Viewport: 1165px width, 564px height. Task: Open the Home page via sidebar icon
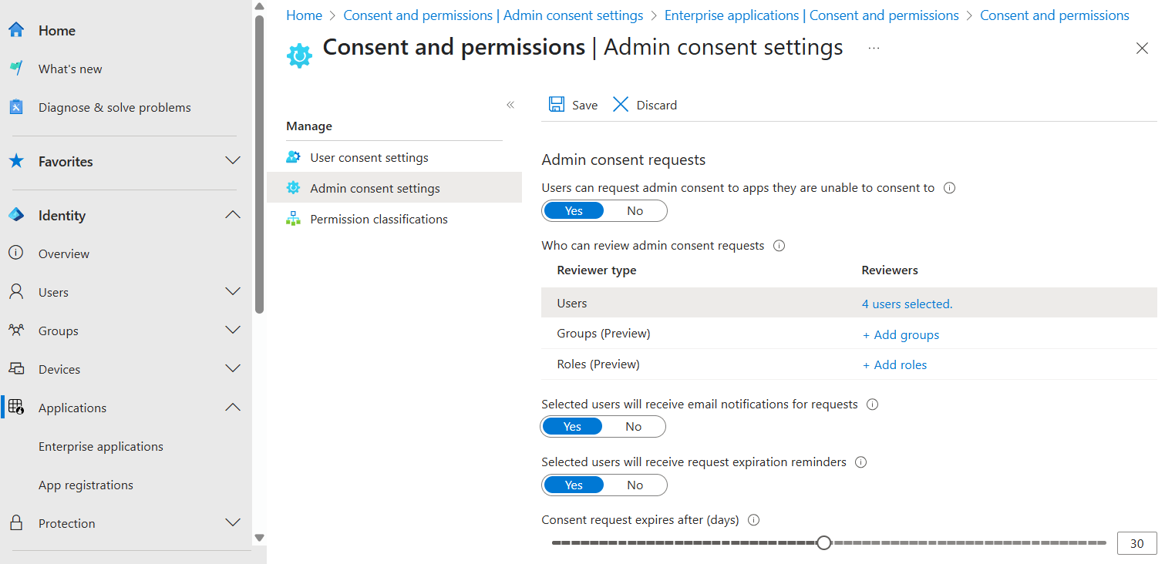(16, 29)
